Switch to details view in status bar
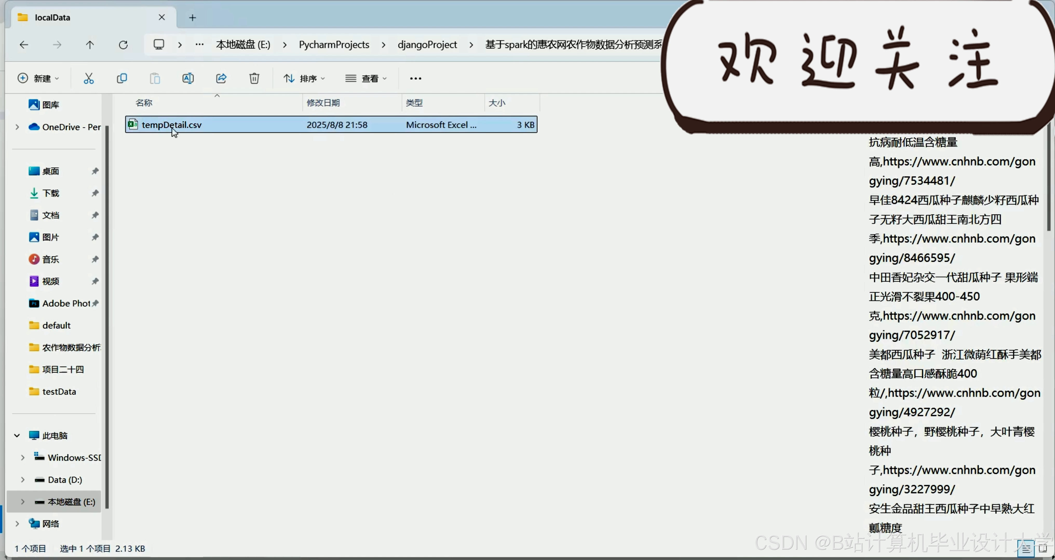Screen dimensions: 1055x560 pyautogui.click(x=1026, y=549)
